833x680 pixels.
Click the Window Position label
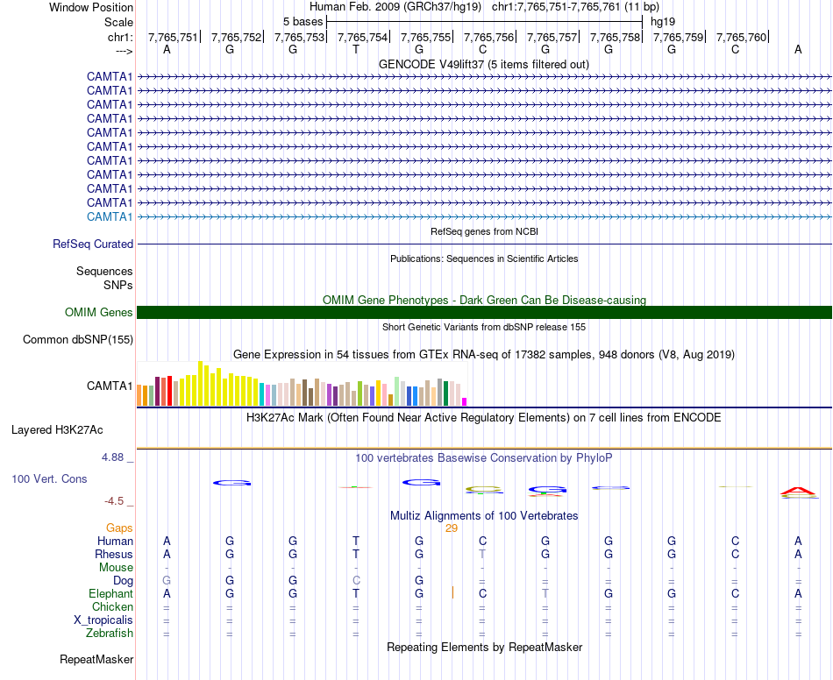(x=91, y=7)
